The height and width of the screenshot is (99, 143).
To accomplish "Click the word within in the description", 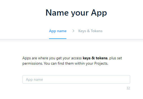I will click(x=80, y=63).
